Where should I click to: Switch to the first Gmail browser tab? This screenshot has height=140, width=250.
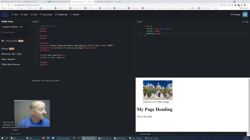(12, 2)
